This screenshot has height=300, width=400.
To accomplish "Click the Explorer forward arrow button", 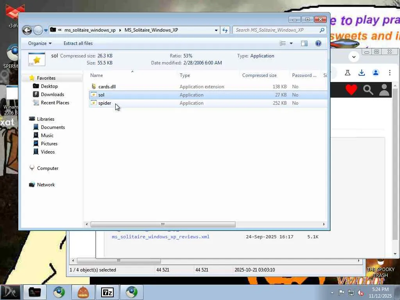I will pyautogui.click(x=38, y=30).
